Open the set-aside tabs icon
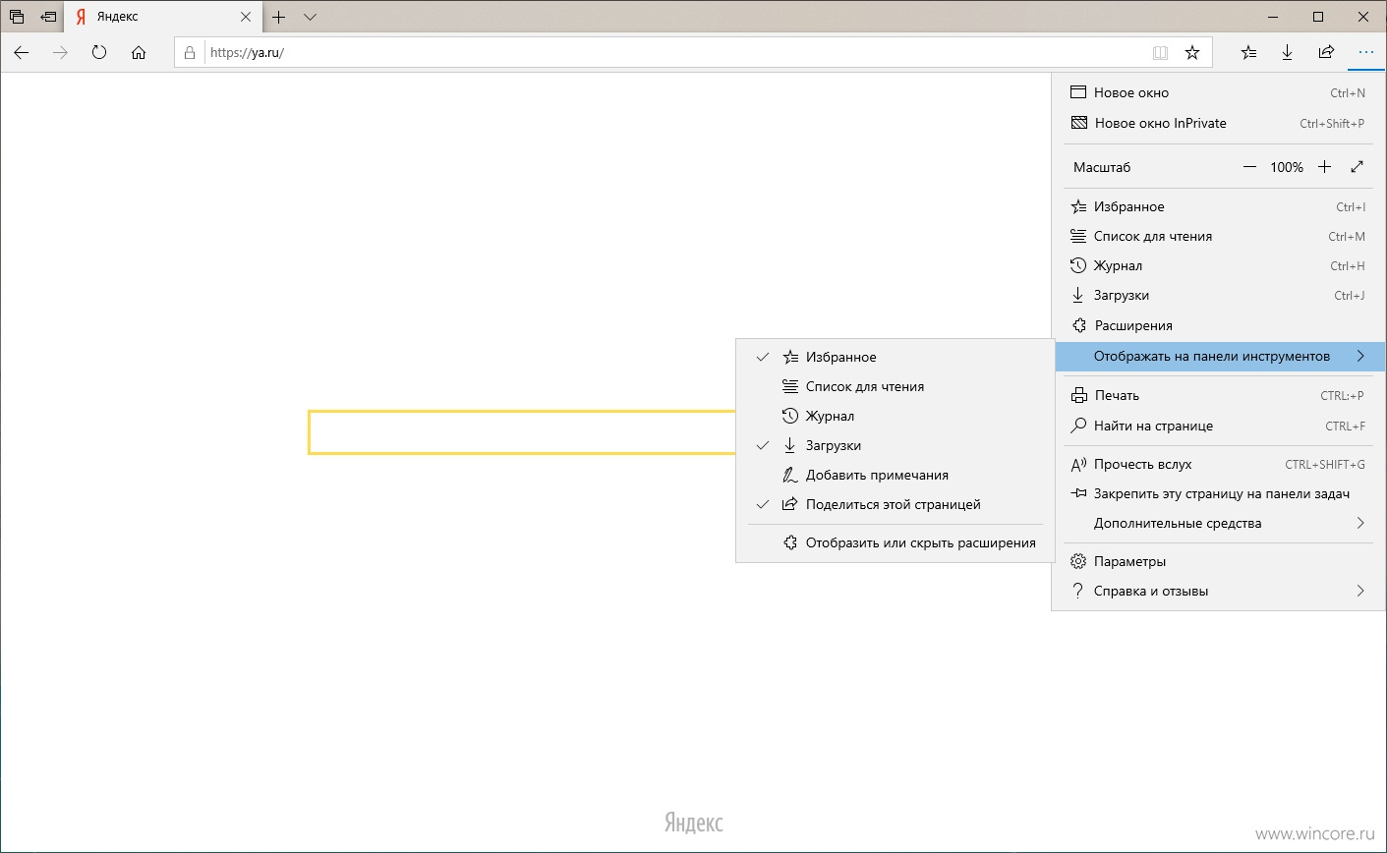Screen dimensions: 1387x853 click(x=17, y=17)
